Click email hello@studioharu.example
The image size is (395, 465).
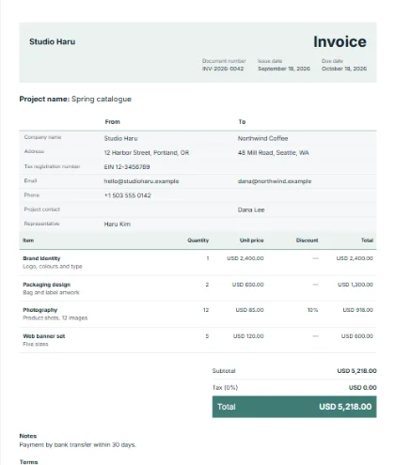141,181
